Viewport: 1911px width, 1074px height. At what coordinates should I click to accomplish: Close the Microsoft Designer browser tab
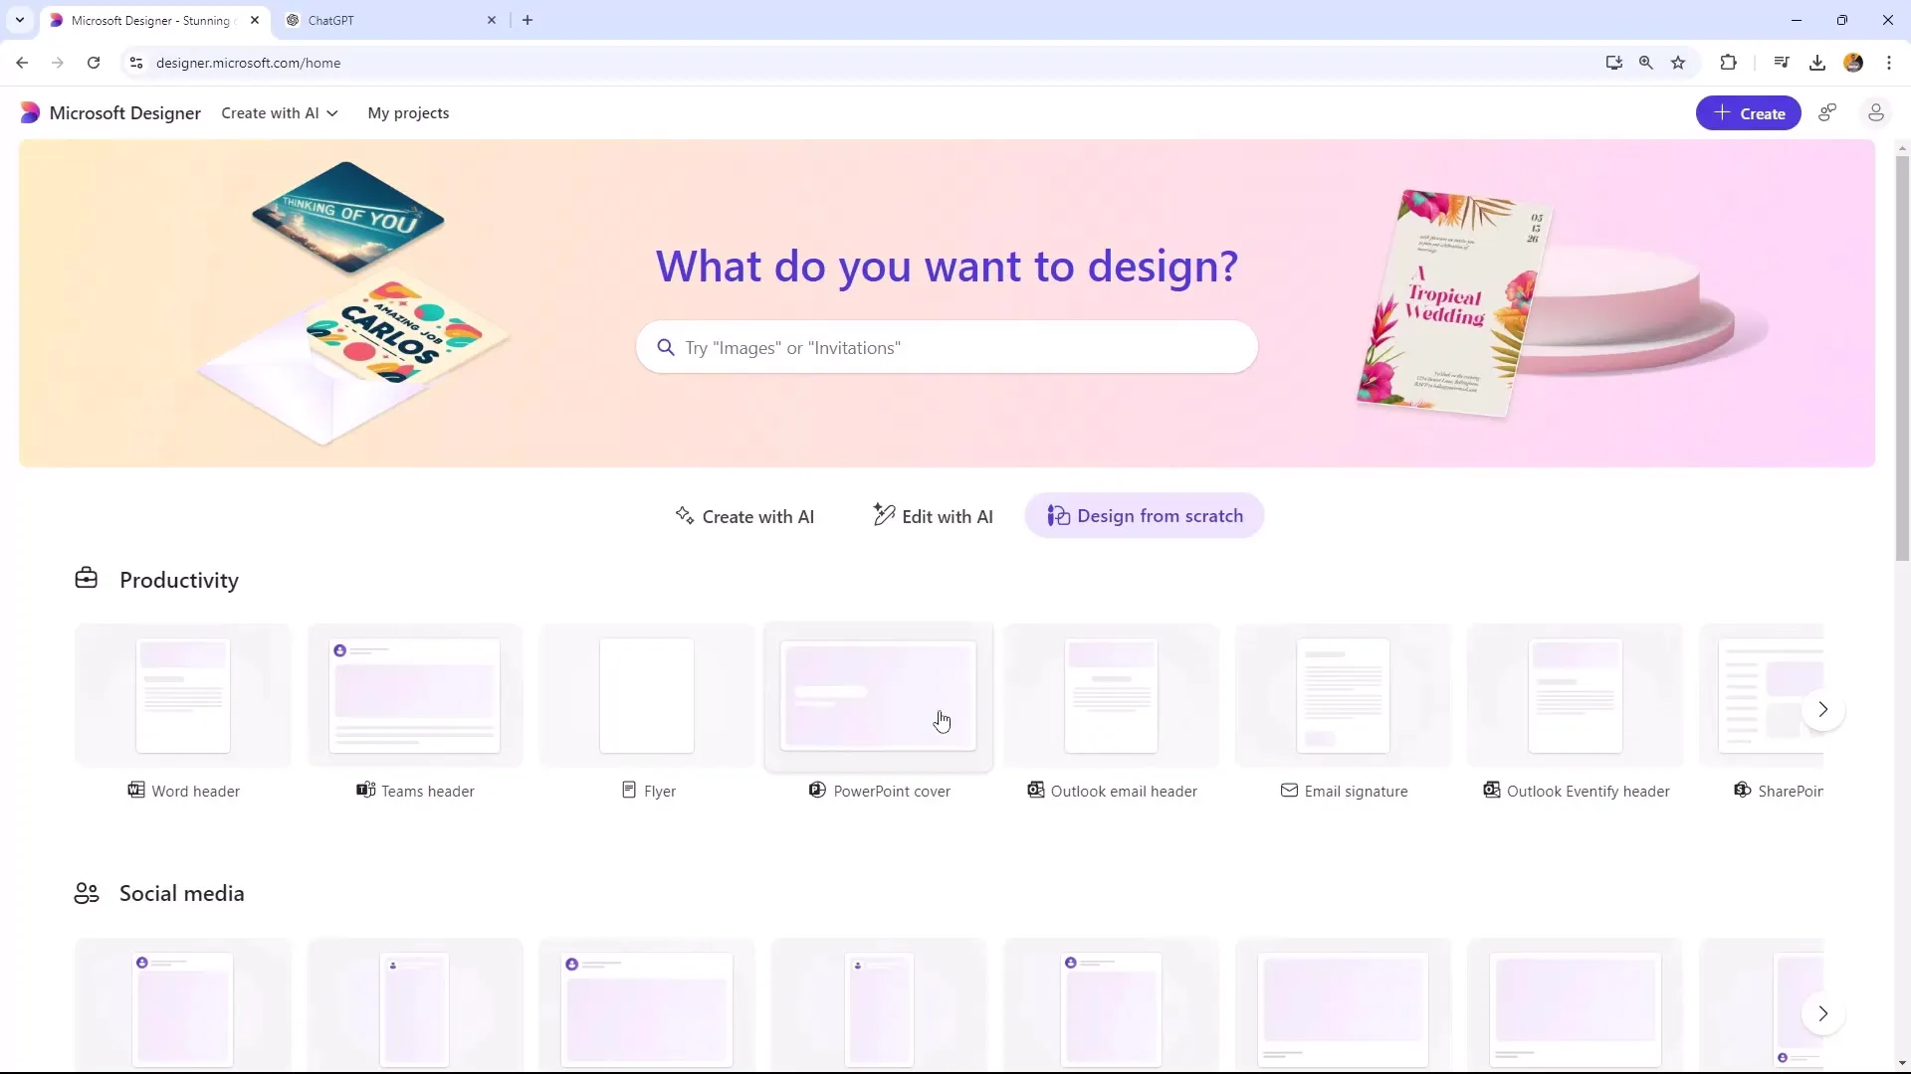254,20
